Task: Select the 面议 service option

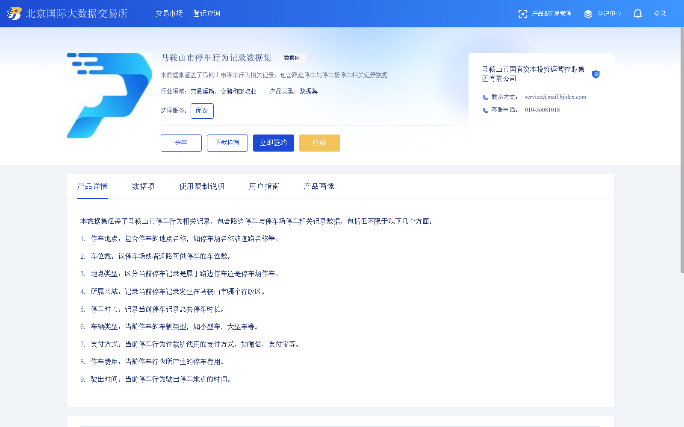Action: pos(202,111)
